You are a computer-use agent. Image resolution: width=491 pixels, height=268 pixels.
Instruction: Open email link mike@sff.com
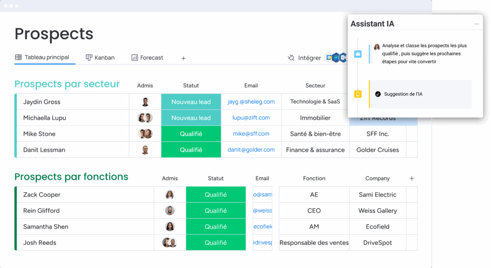click(251, 134)
